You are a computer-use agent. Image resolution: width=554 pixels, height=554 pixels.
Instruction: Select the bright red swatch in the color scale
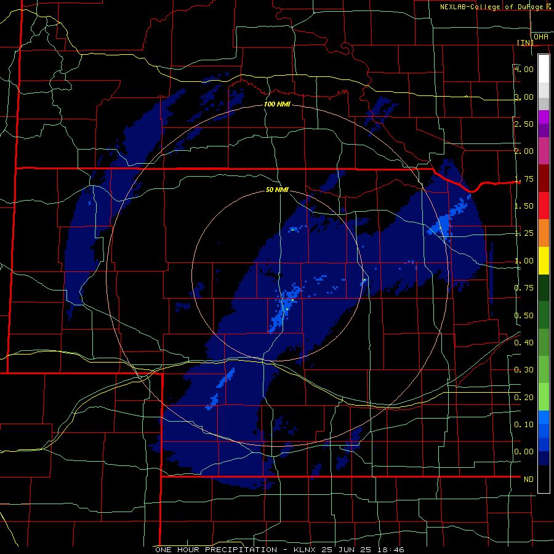[544, 206]
